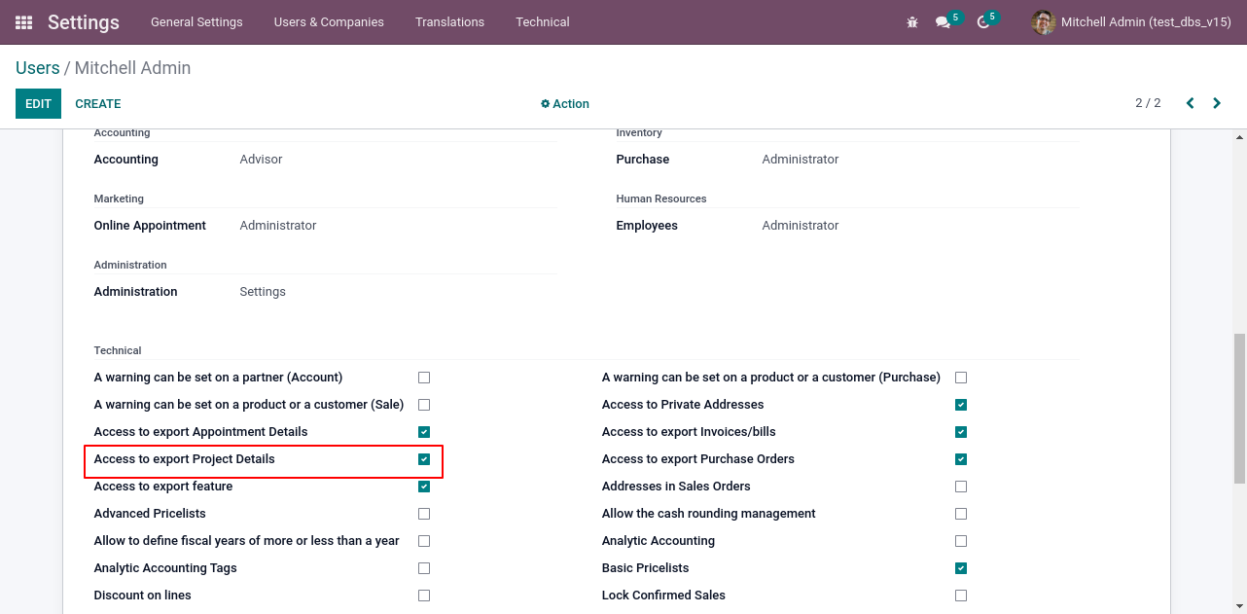Open Technical menu

click(x=543, y=22)
